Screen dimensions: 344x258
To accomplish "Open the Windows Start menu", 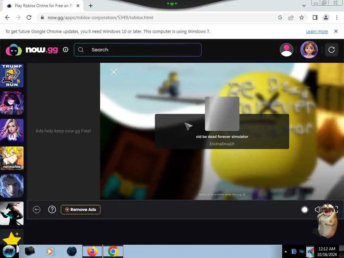I will click(x=9, y=251).
